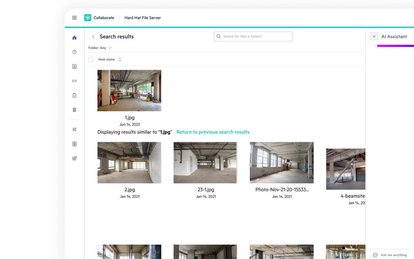Open the clipboard checkmark icon in sidebar

75,95
